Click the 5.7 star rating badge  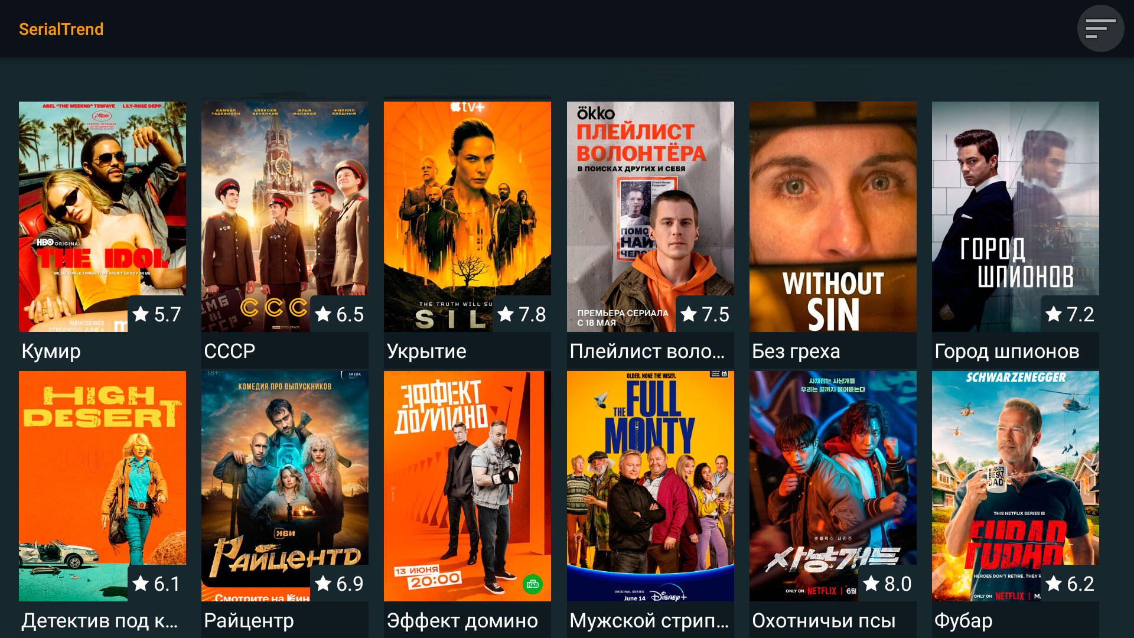pyautogui.click(x=157, y=314)
